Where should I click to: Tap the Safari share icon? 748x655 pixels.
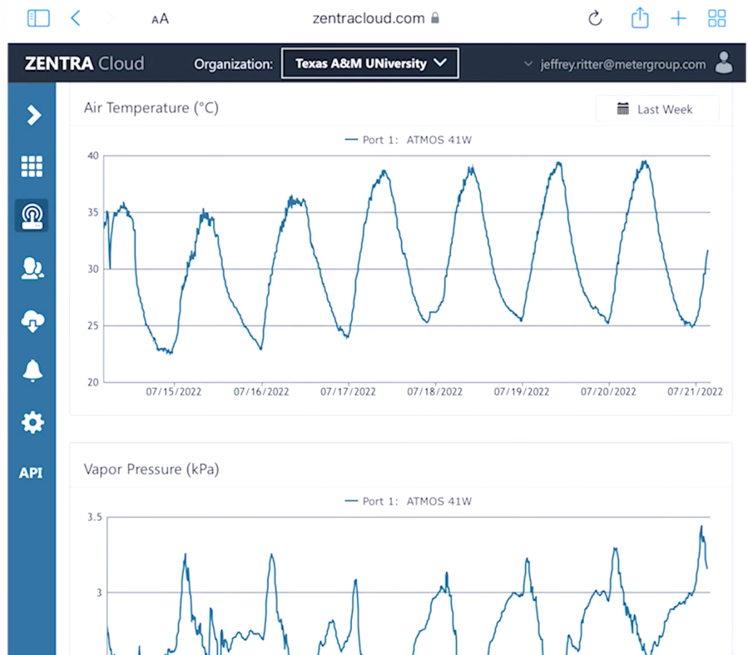[x=640, y=19]
